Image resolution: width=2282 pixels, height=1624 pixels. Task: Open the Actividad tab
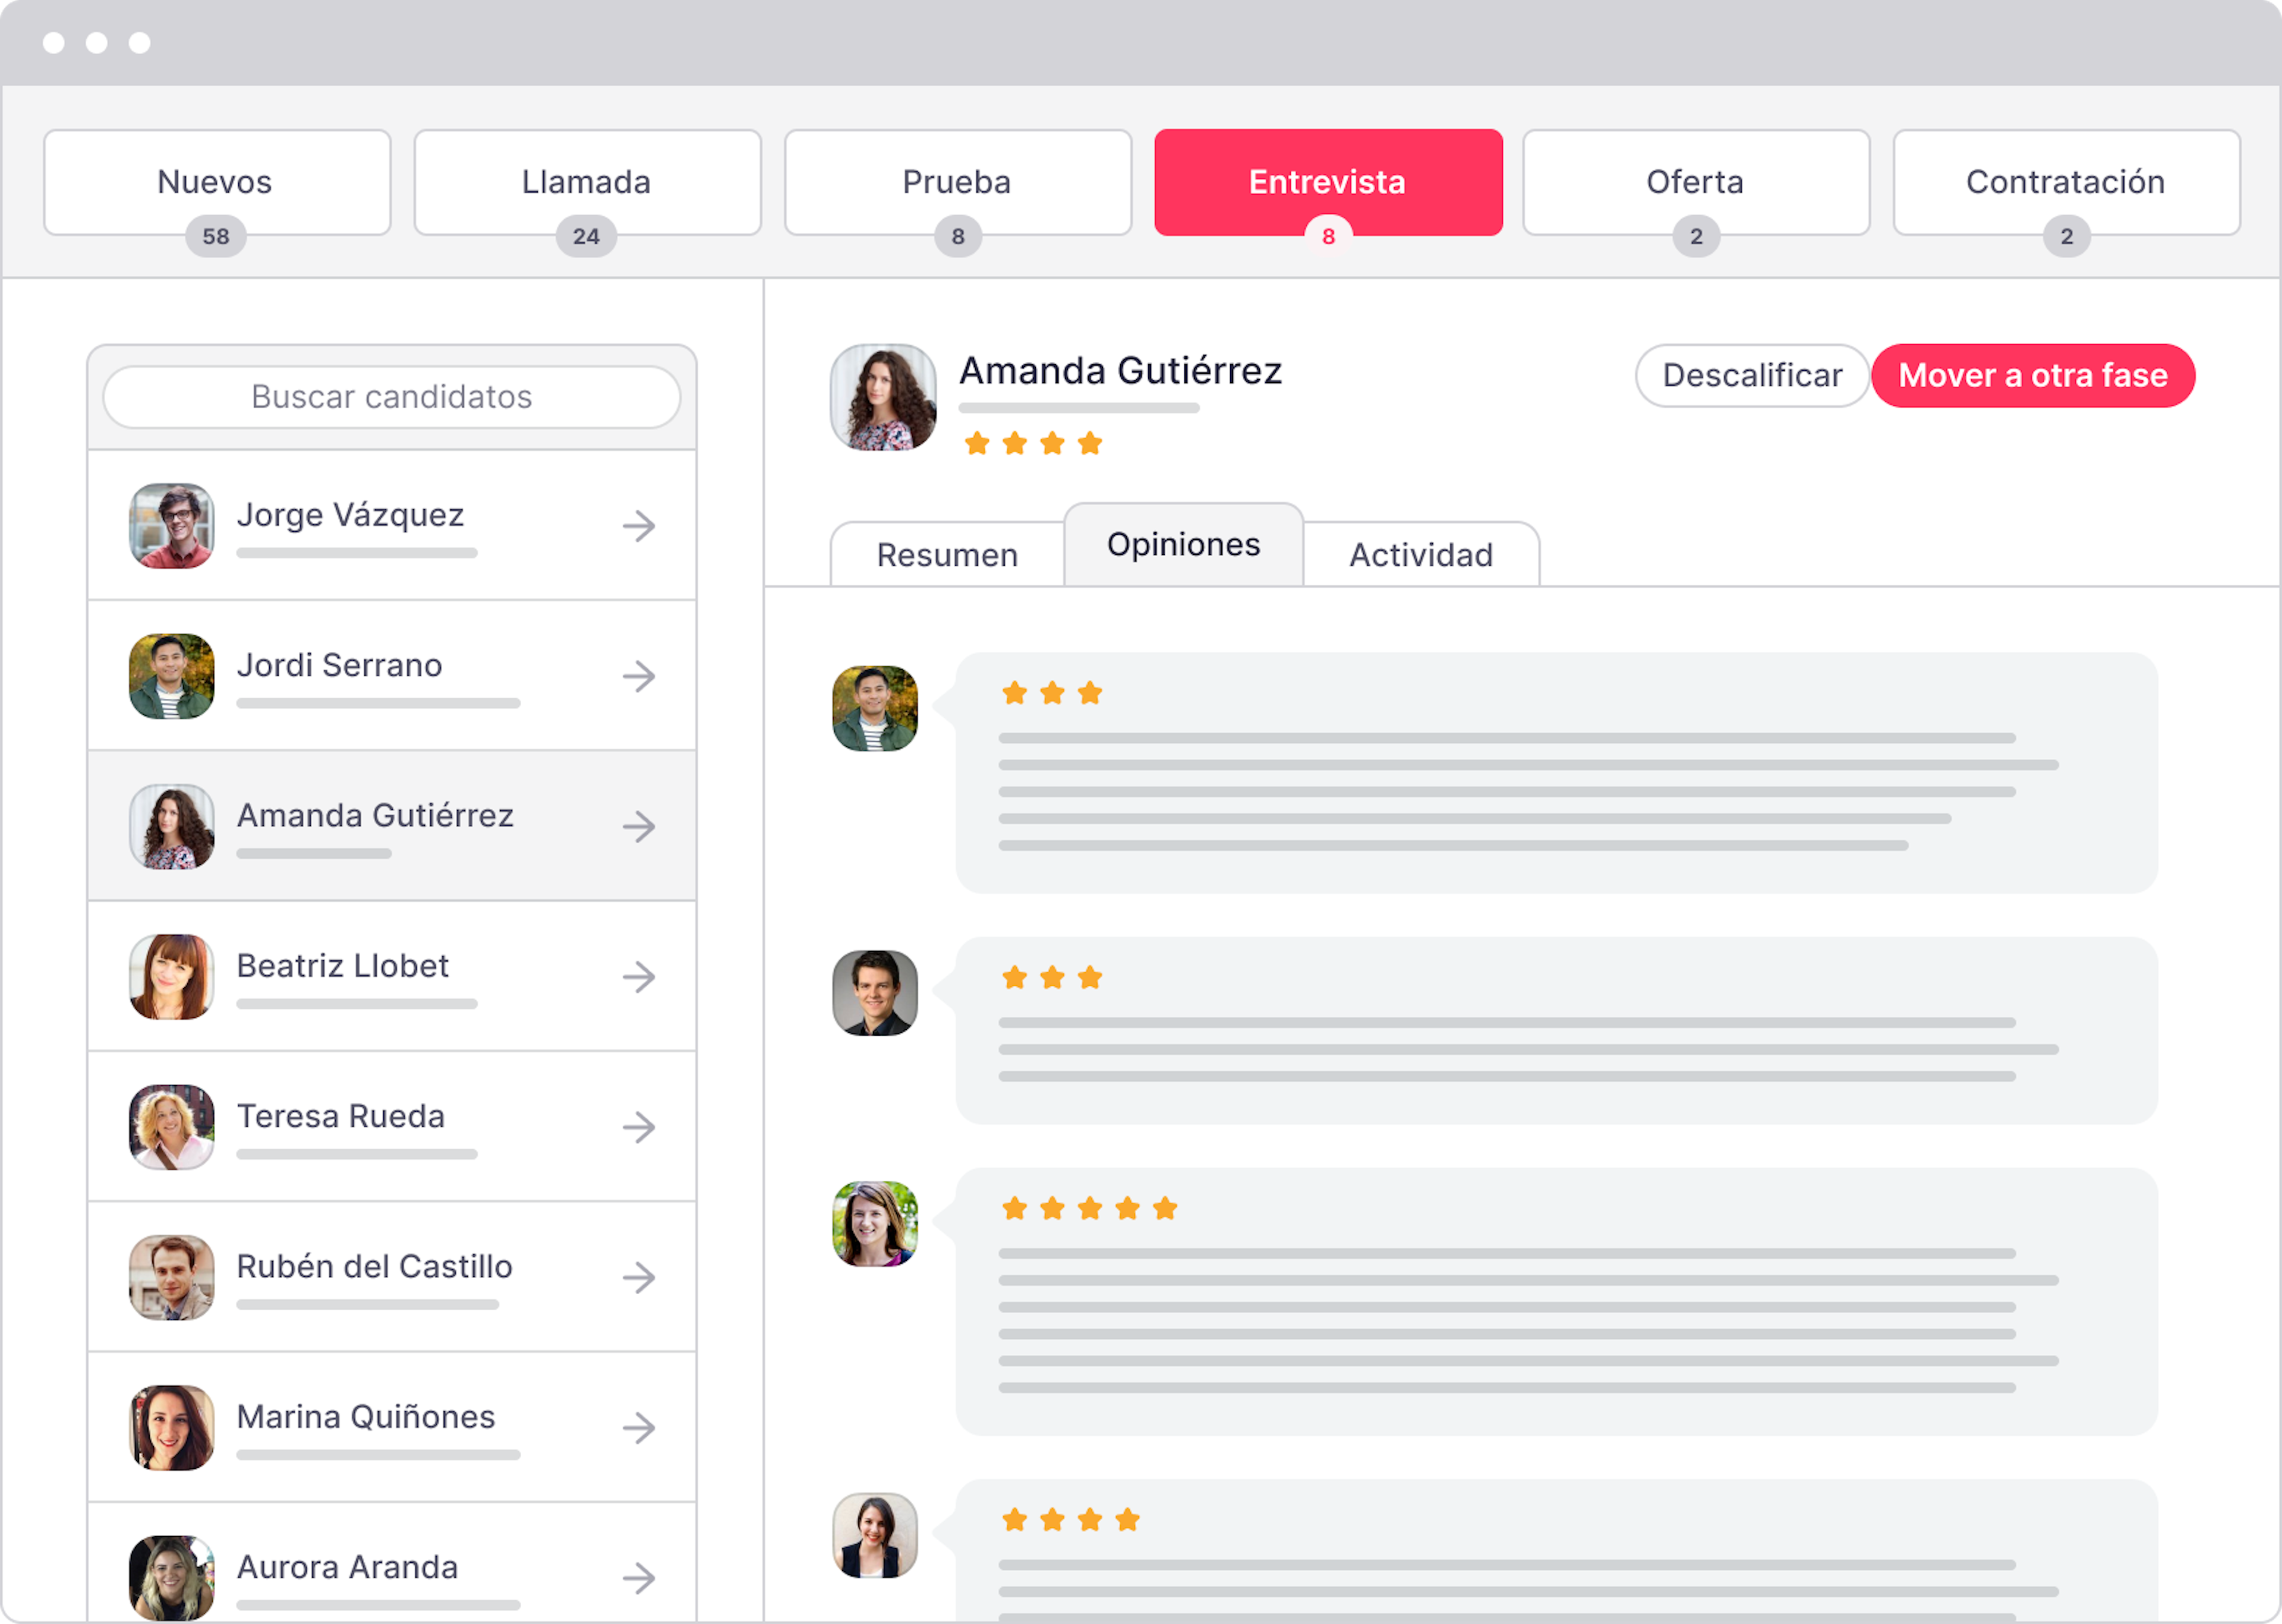[x=1421, y=554]
